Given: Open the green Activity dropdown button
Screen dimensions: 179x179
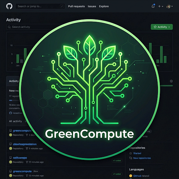Looking at the screenshot, I should [x=162, y=27].
